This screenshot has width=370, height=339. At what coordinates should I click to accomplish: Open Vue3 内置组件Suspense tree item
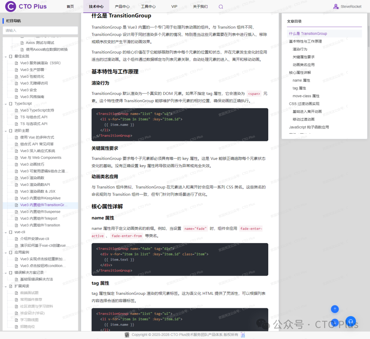coord(40,212)
